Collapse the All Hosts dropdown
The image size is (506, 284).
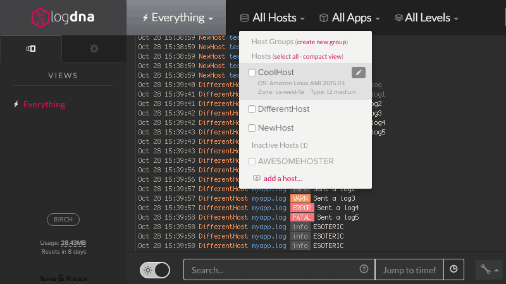[273, 18]
